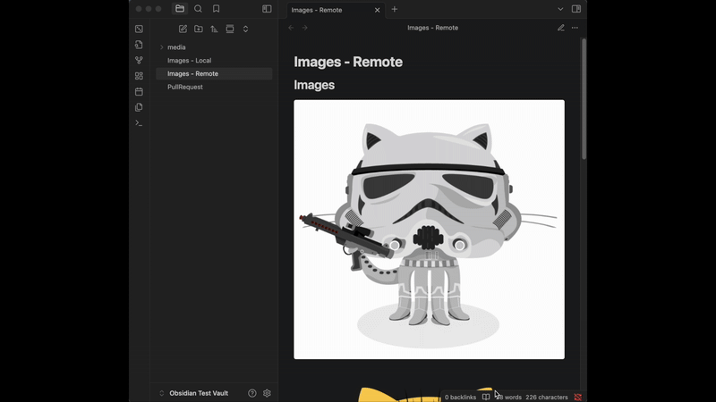716x402 pixels.
Task: Toggle the left sidebar collapse icon
Action: [x=267, y=9]
